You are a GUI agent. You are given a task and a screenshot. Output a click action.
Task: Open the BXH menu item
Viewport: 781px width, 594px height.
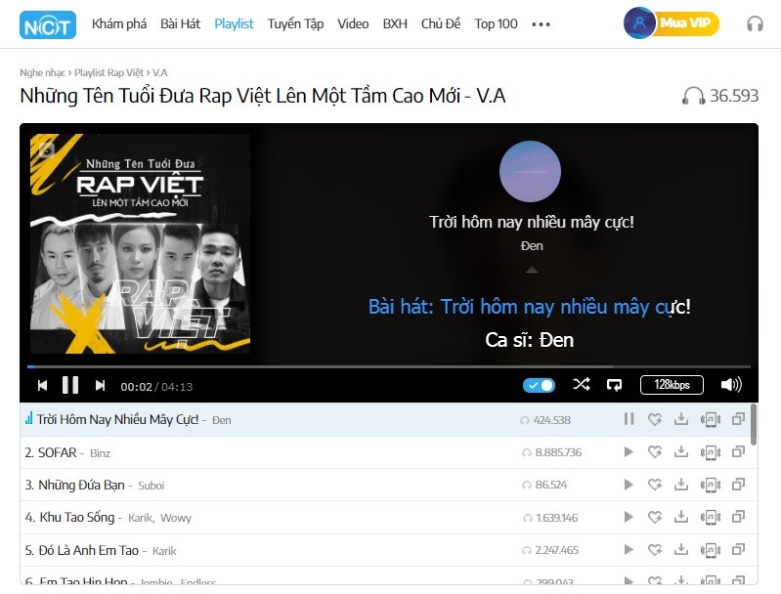[x=395, y=23]
